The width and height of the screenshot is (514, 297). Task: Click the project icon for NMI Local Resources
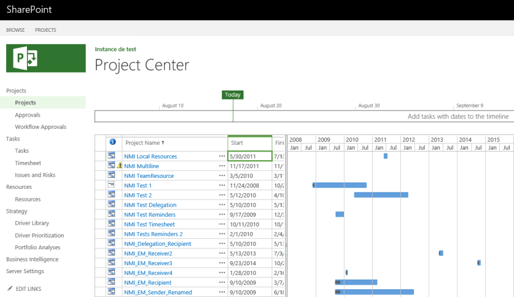coord(111,156)
